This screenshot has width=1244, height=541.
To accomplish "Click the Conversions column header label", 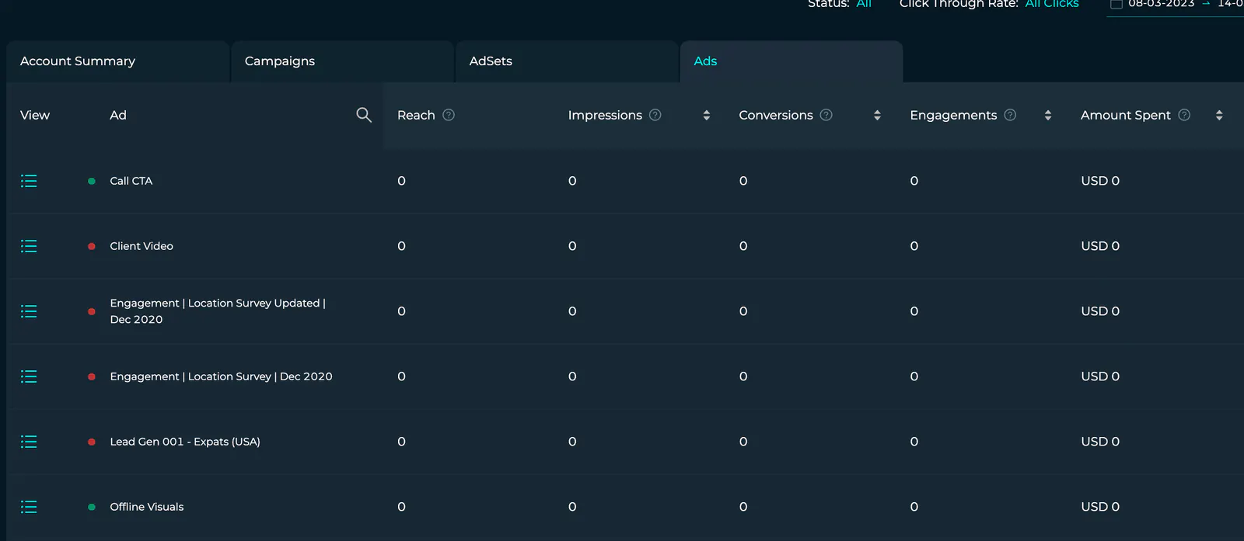I will pos(776,115).
